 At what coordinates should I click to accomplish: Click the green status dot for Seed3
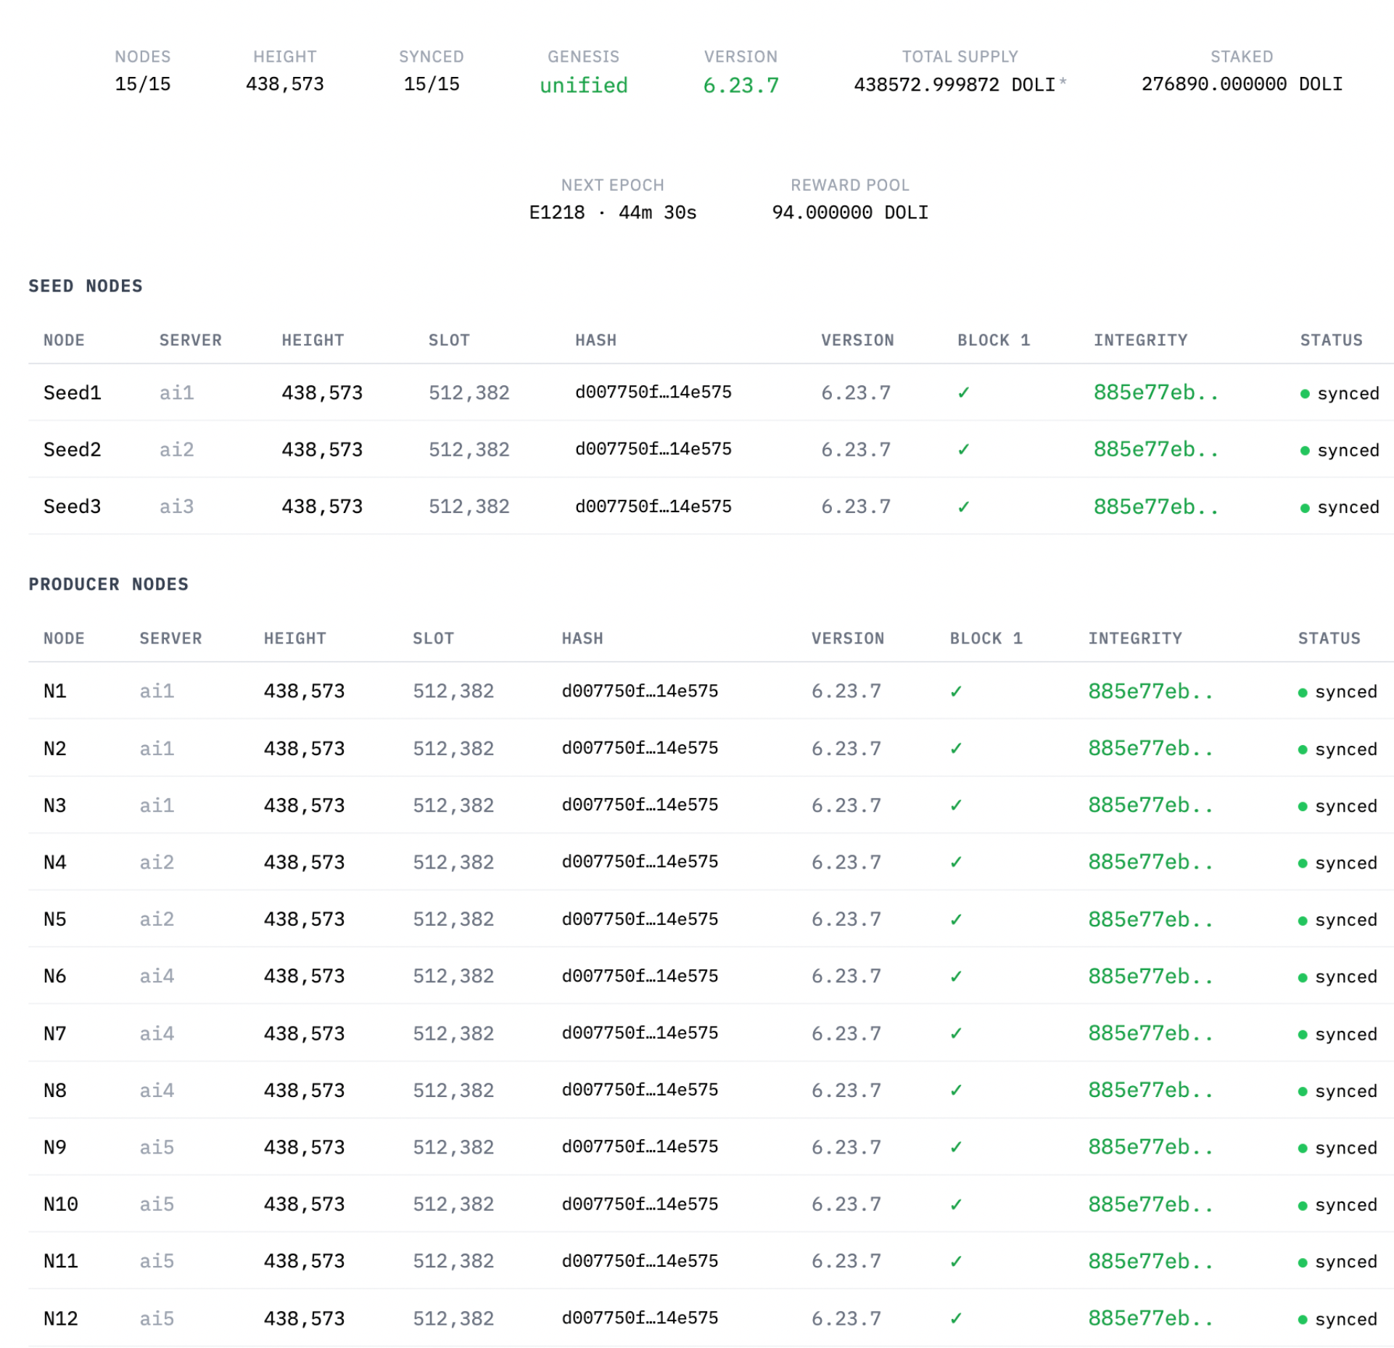(1305, 508)
